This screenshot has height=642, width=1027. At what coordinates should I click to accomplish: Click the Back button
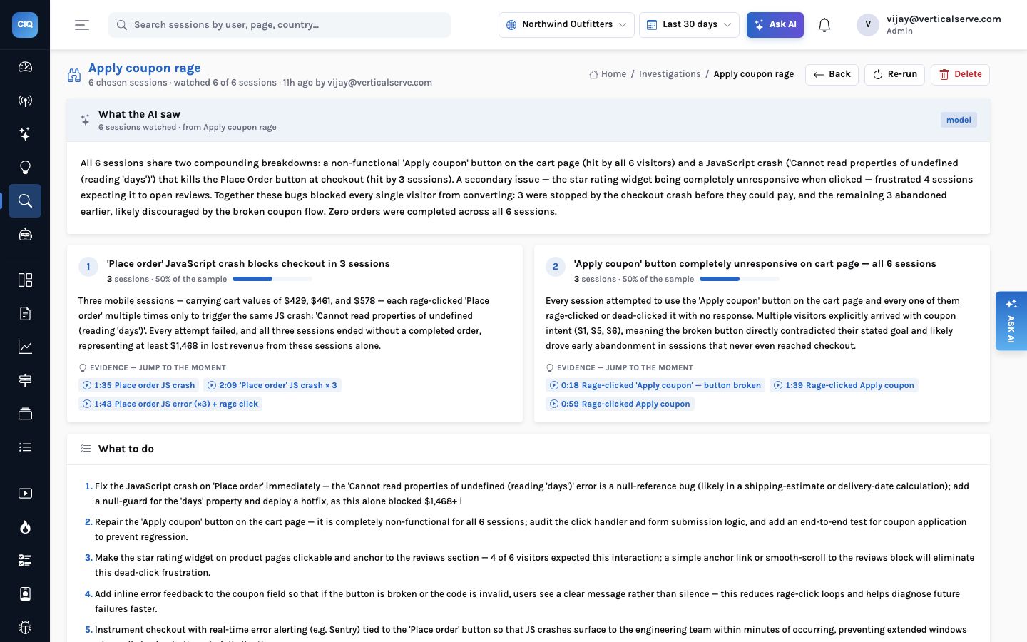tap(832, 74)
